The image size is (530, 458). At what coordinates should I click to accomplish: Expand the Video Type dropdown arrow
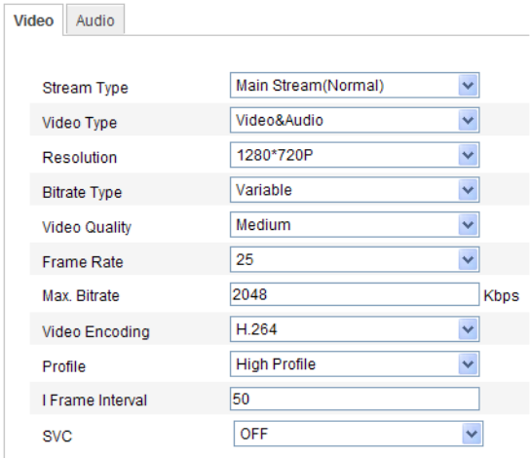click(469, 120)
